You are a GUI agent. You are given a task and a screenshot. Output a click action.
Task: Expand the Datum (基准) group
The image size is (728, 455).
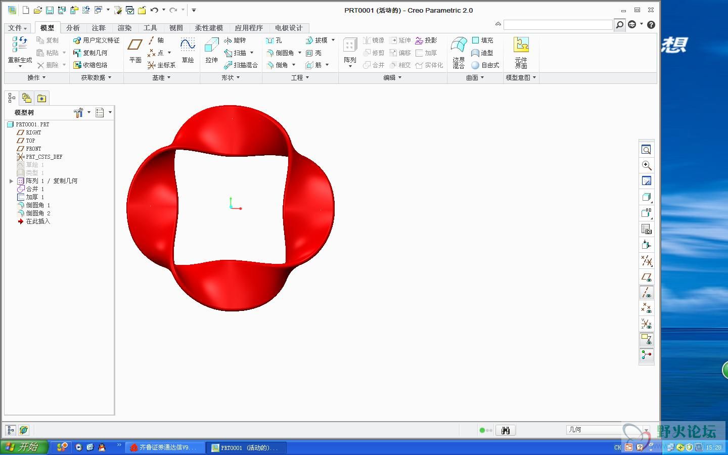162,78
